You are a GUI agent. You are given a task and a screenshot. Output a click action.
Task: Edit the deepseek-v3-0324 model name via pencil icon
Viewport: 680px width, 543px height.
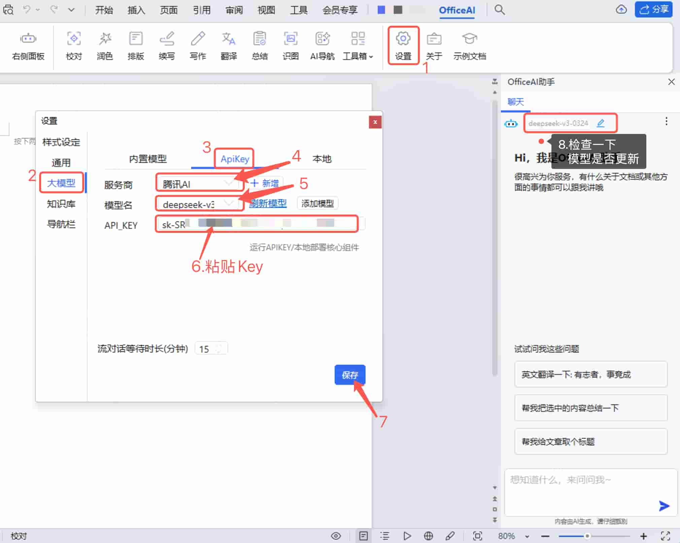[601, 123]
